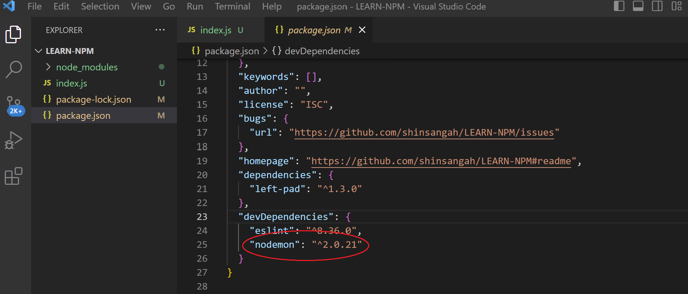
Task: Click the "author" key on line 14
Action: pos(260,91)
